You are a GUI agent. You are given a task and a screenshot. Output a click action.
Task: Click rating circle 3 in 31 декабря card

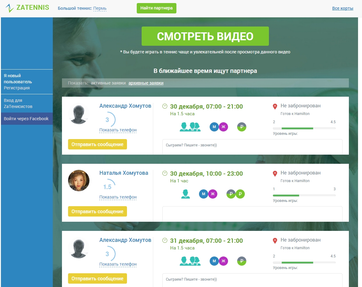[x=107, y=254]
